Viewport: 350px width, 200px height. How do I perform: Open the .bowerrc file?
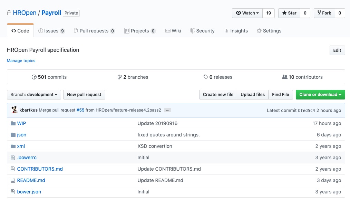(27, 158)
